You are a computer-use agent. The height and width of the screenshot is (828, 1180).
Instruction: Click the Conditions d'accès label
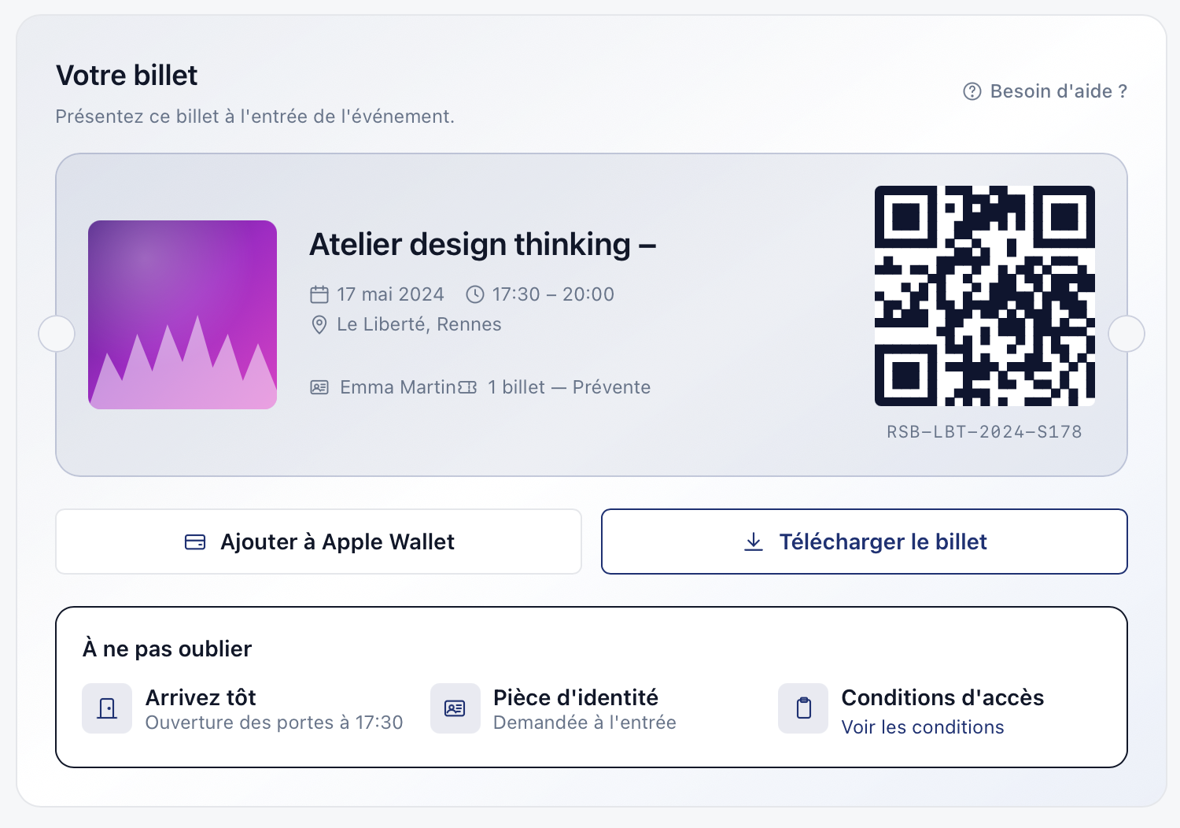[x=942, y=697]
